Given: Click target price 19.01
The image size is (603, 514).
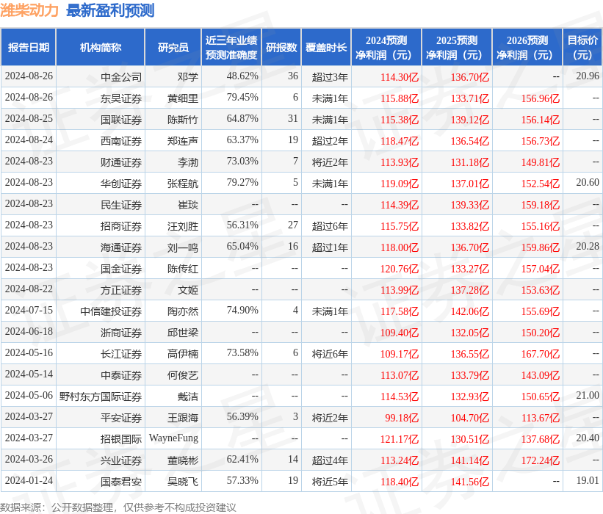Looking at the screenshot, I should [588, 480].
